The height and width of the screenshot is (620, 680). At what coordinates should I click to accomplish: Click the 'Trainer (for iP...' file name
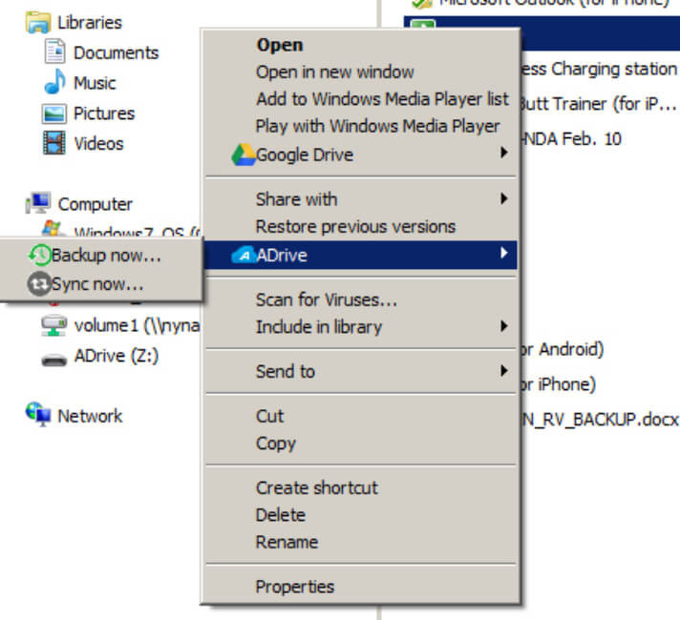(598, 104)
